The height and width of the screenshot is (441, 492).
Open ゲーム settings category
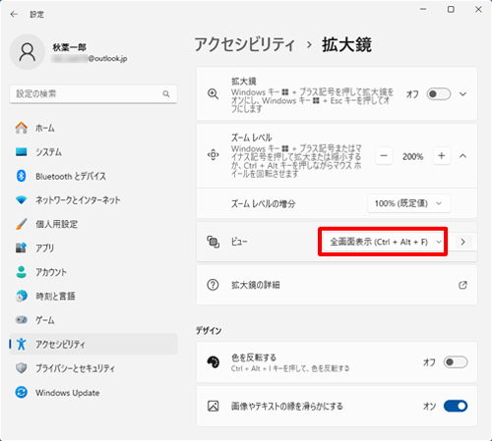93,320
